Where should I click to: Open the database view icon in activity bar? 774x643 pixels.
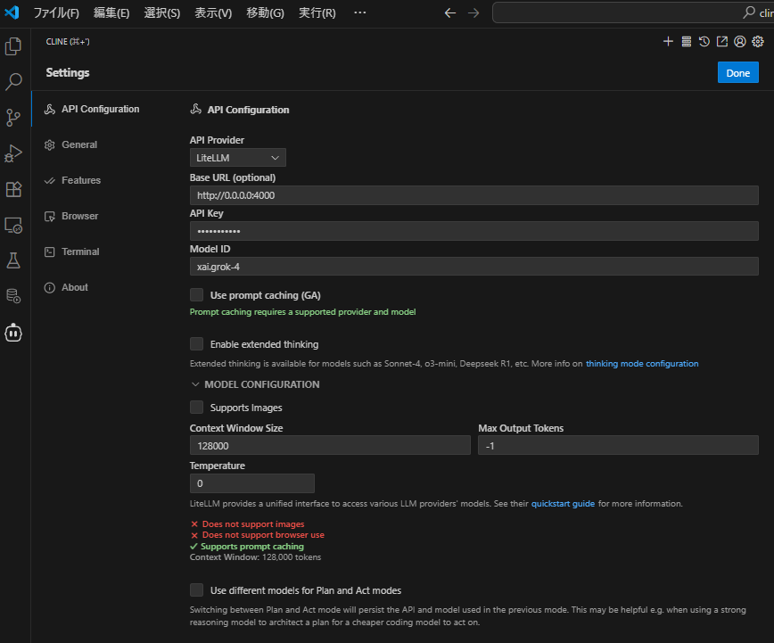(13, 296)
